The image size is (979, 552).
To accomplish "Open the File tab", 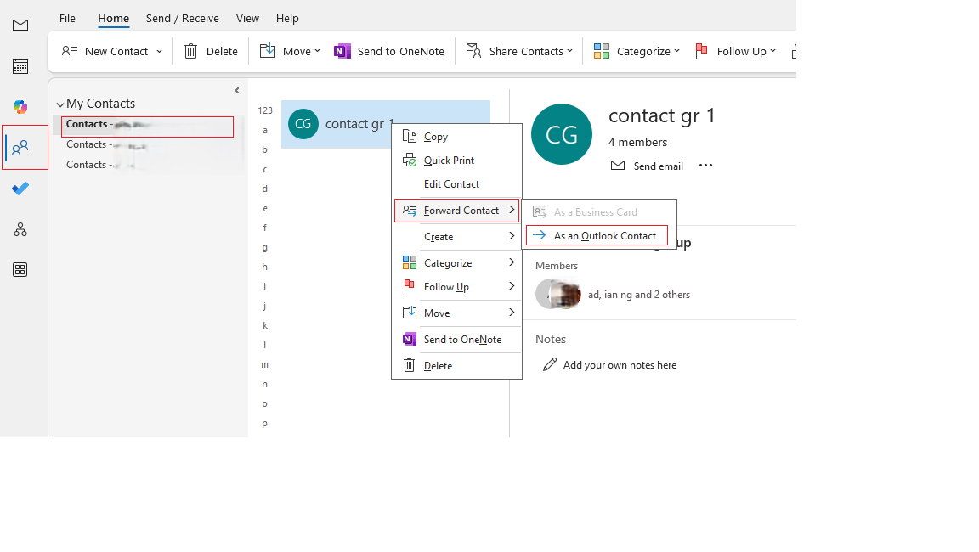I will coord(67,18).
